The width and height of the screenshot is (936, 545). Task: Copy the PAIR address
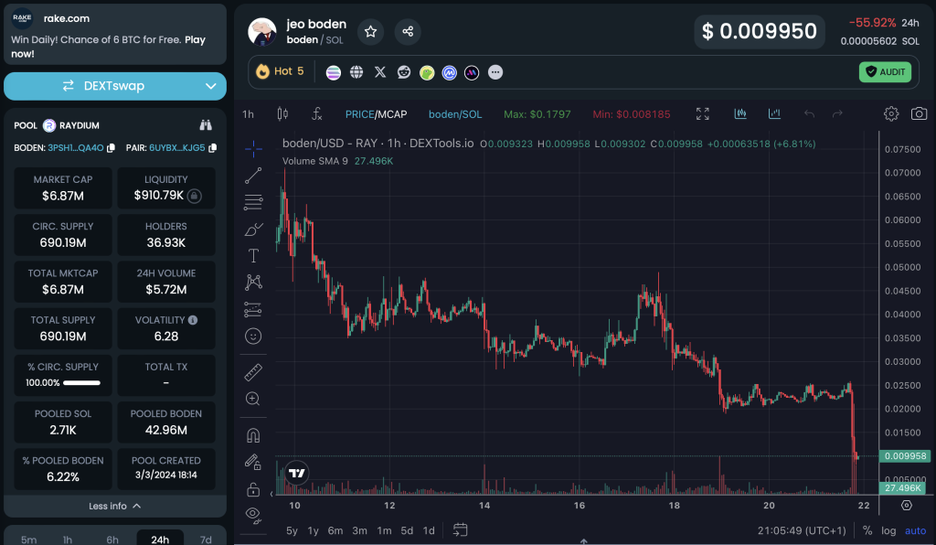tap(212, 147)
